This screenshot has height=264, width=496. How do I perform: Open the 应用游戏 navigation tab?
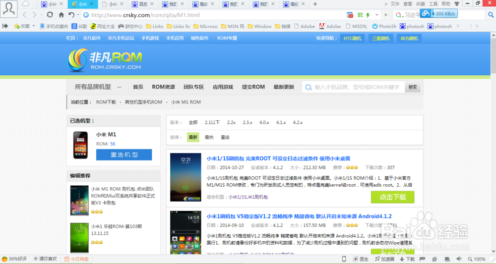pyautogui.click(x=223, y=87)
